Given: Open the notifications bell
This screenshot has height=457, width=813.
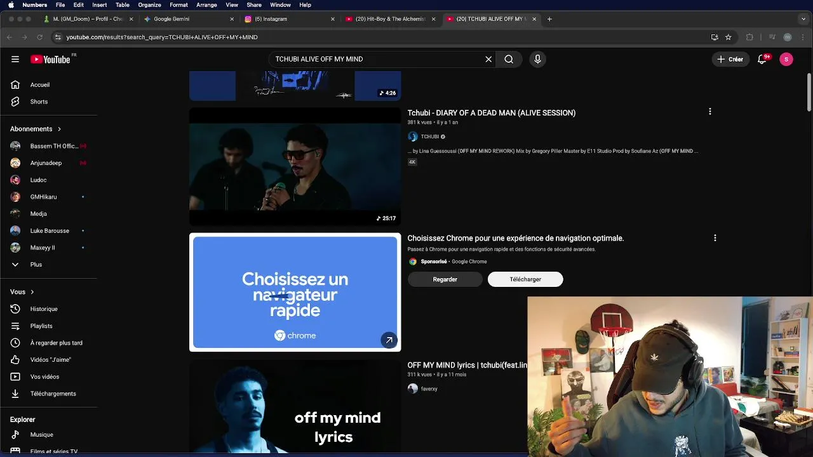Looking at the screenshot, I should tap(762, 59).
